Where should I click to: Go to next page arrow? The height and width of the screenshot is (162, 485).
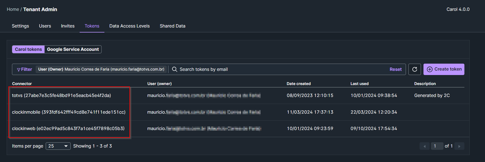click(x=459, y=146)
